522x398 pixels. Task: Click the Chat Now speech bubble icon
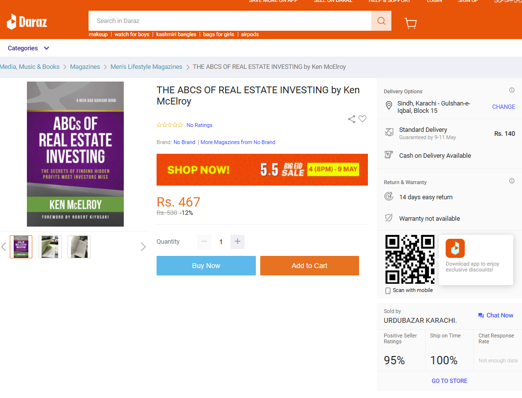(481, 315)
